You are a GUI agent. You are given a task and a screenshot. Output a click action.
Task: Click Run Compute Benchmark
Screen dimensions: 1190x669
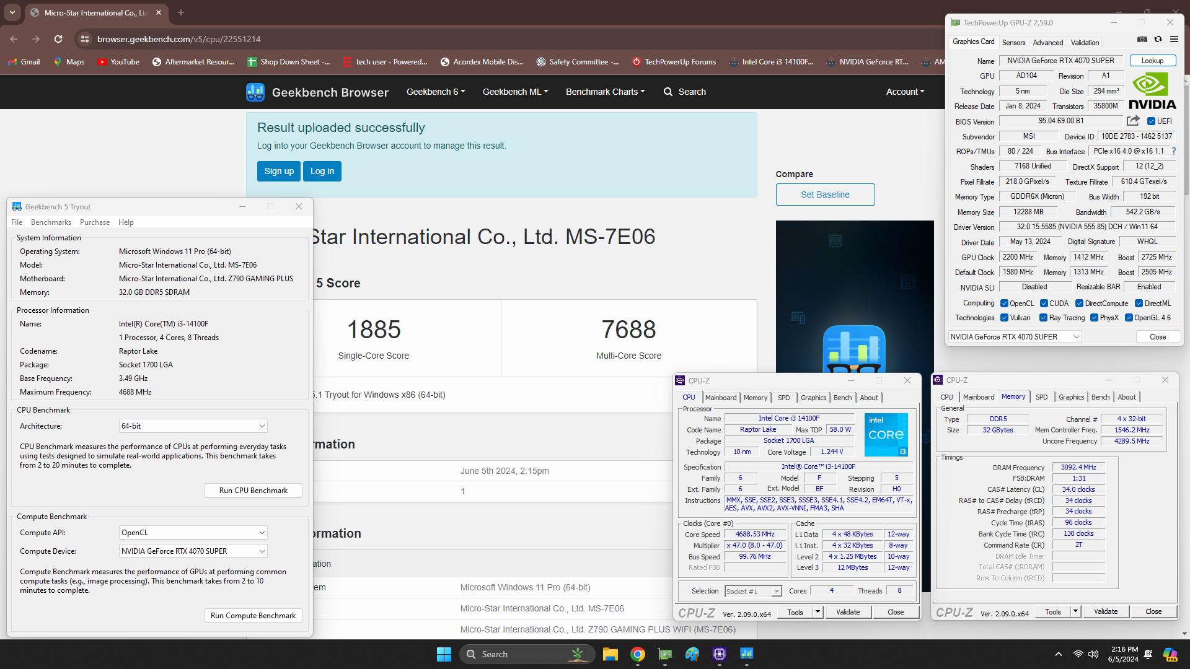tap(253, 616)
